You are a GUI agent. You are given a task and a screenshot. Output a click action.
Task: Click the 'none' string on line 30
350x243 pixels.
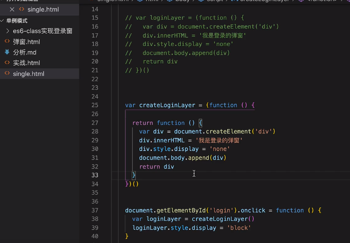[x=220, y=149]
